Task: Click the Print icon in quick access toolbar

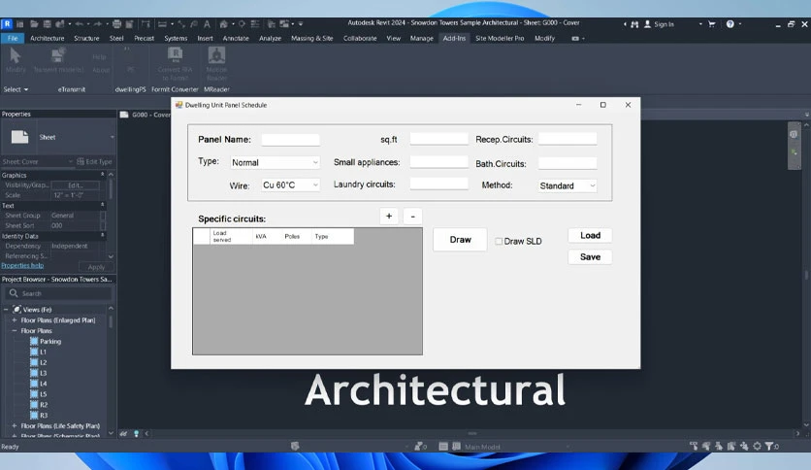Action: [x=116, y=24]
